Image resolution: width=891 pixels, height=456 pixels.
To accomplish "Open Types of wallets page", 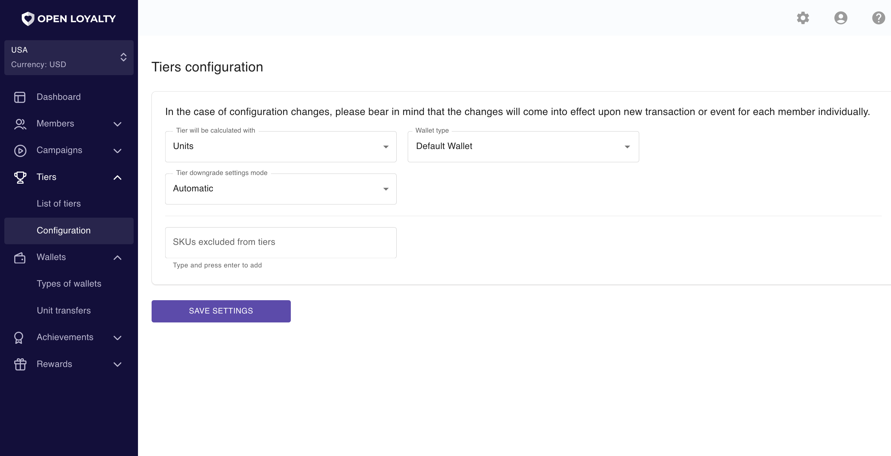I will pos(69,284).
